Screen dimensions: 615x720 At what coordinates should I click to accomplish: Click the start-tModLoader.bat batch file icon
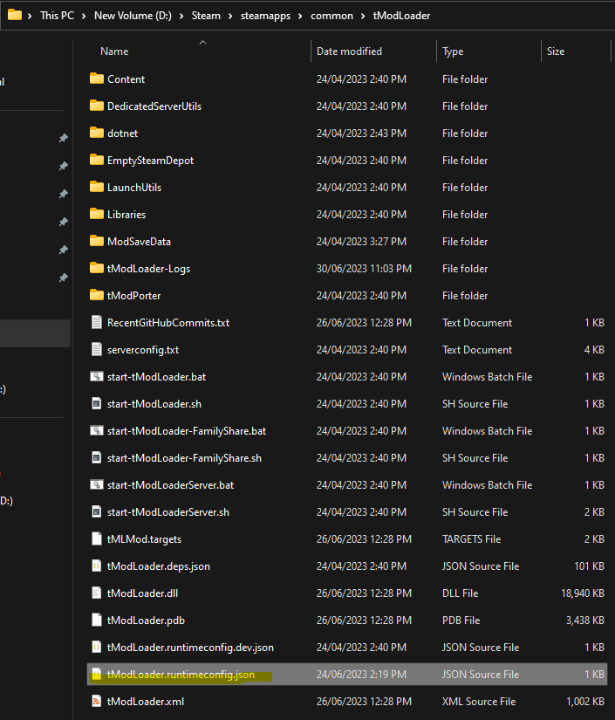tap(96, 376)
